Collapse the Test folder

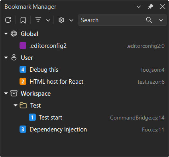pyautogui.click(x=16, y=106)
